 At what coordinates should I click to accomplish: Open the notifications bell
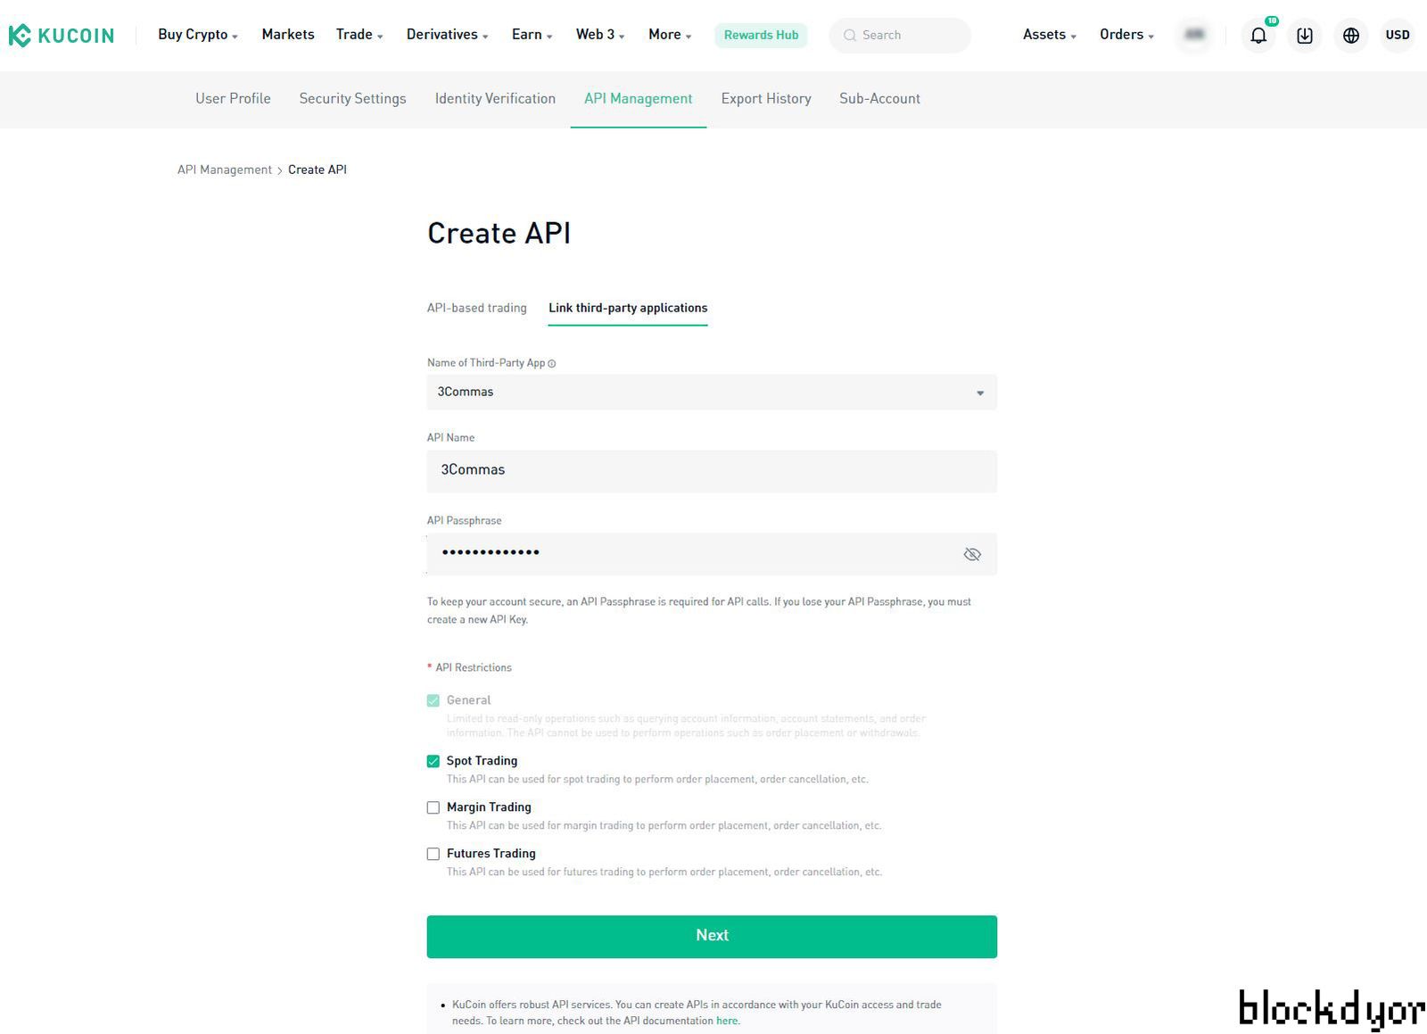1258,35
